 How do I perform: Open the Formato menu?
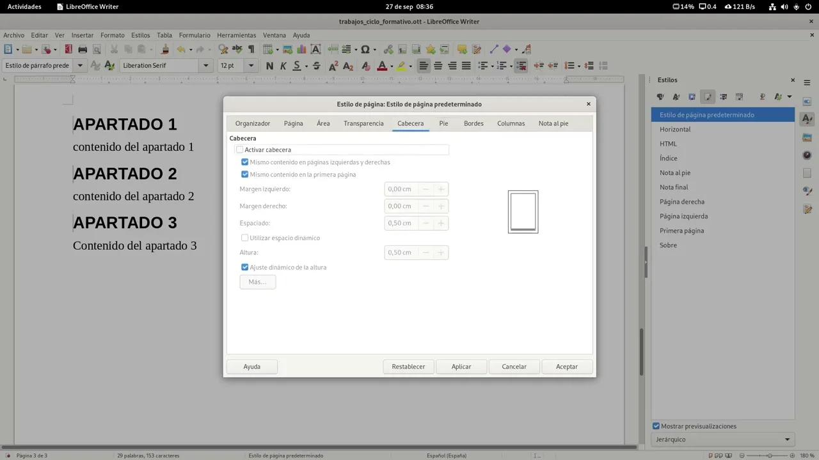pyautogui.click(x=112, y=35)
